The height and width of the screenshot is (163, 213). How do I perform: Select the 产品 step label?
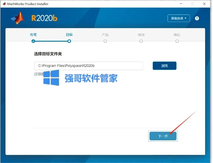[105, 35]
